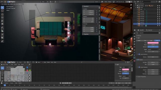
Task: Toggle selectability arrow for Area.005
Action: (x=158, y=18)
